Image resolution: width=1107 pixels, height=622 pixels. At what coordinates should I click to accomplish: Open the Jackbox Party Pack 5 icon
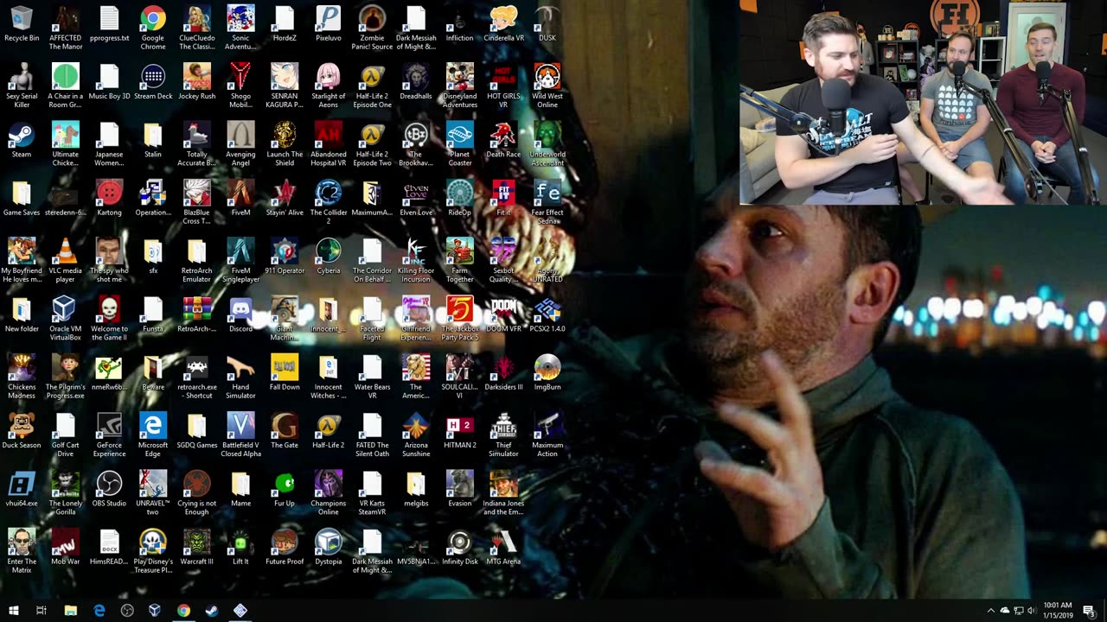click(459, 319)
